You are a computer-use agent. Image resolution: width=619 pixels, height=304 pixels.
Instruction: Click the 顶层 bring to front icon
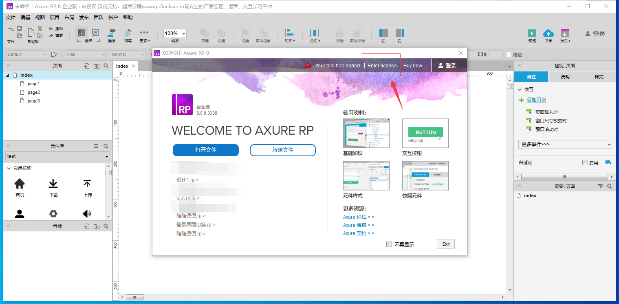(205, 33)
